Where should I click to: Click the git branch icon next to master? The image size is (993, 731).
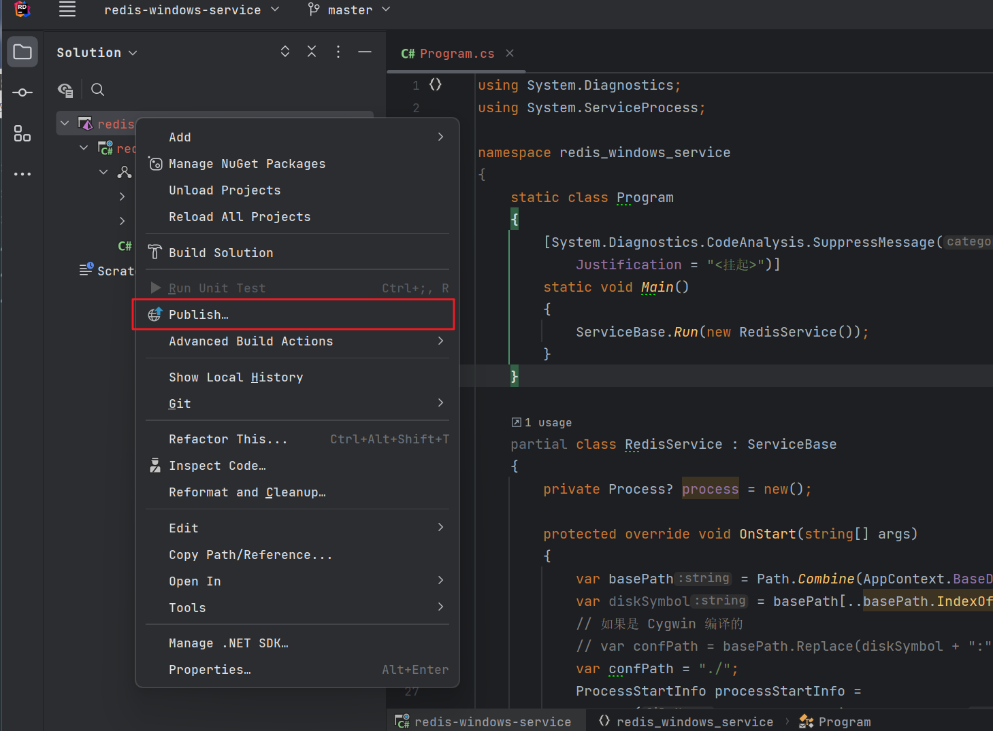314,10
